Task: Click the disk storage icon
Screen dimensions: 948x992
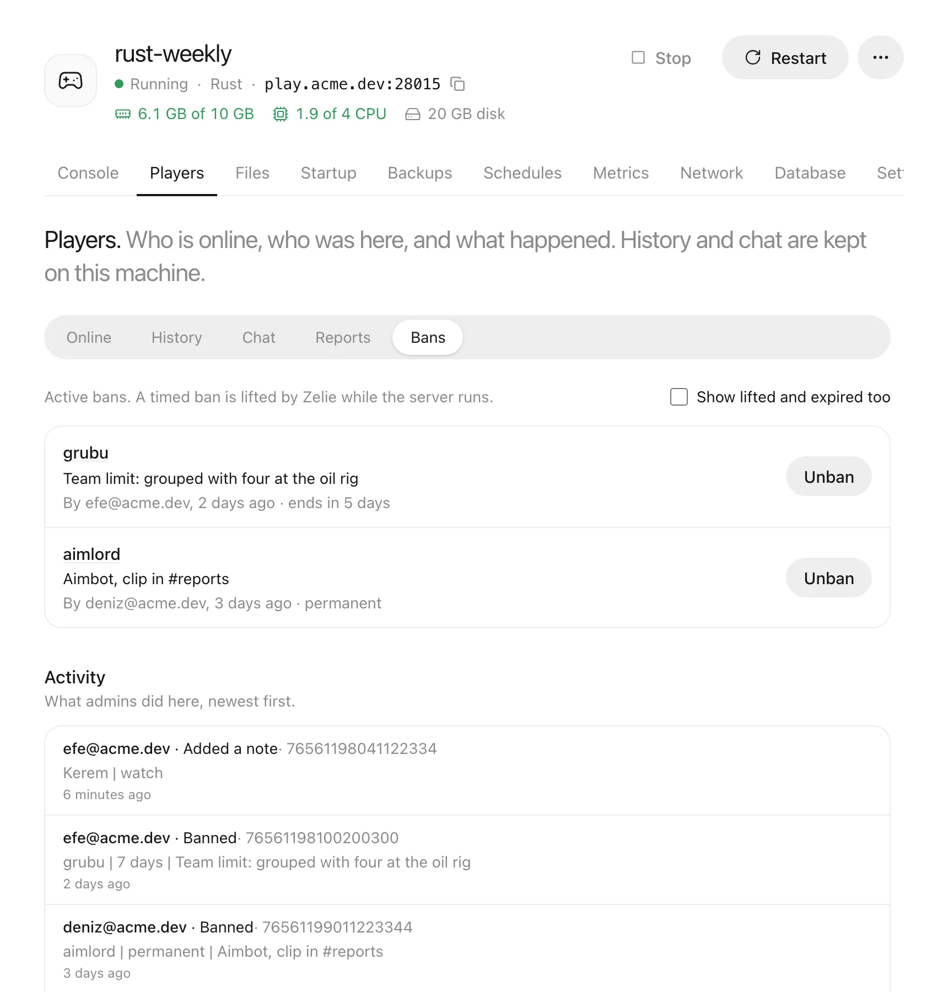Action: pos(413,114)
